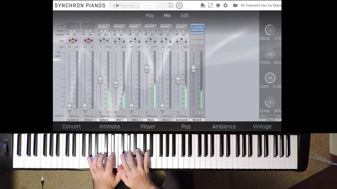Open the Reverb channel output selector

click(197, 116)
